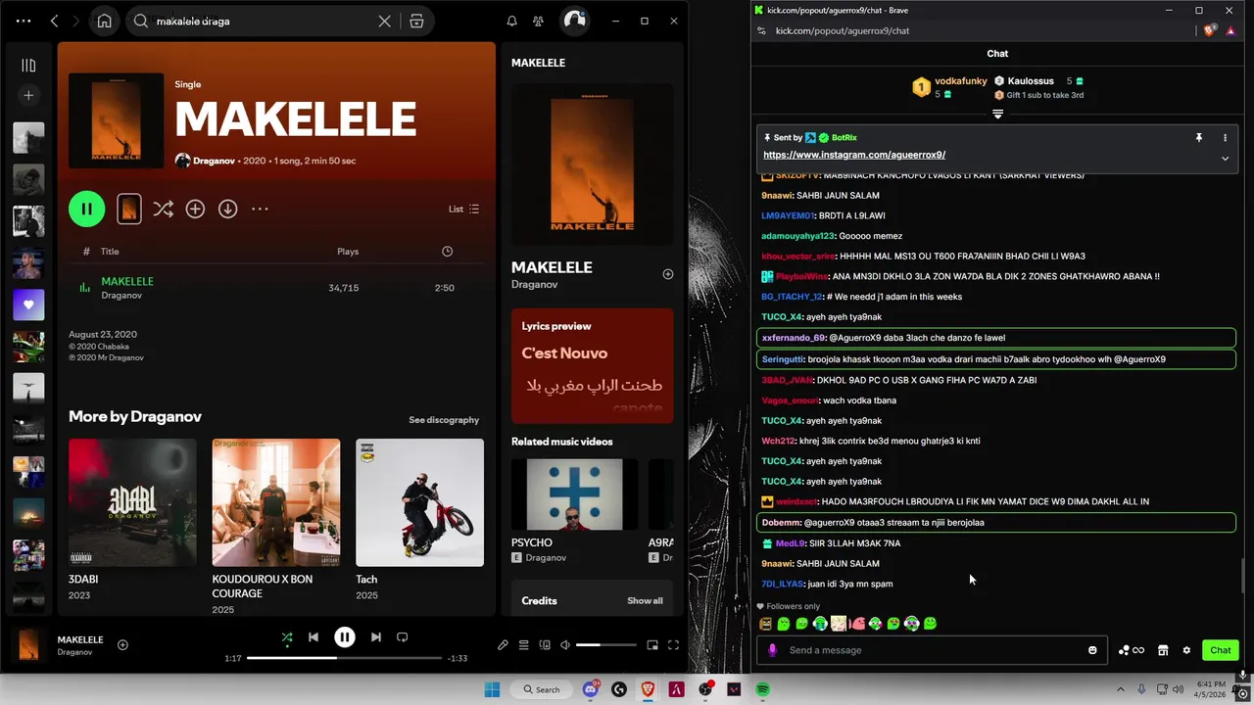
Task: Open connect to a device icon
Action: [x=545, y=645]
